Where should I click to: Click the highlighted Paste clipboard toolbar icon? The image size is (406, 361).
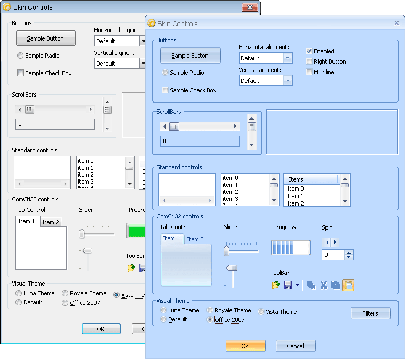pyautogui.click(x=348, y=285)
